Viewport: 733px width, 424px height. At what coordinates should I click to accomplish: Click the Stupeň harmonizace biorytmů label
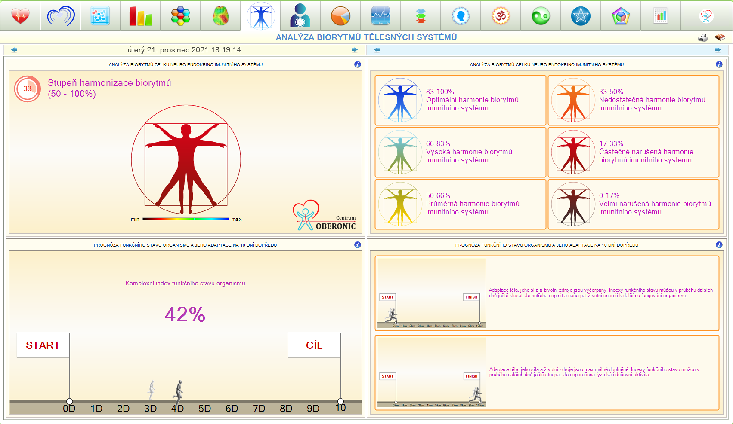click(109, 88)
